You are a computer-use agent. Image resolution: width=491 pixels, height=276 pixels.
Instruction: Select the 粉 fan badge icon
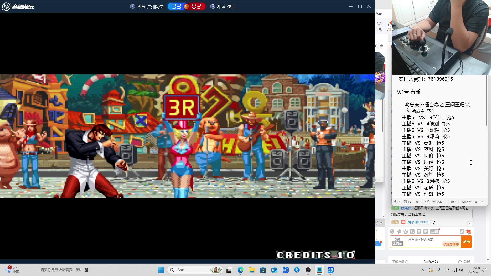tap(412, 232)
